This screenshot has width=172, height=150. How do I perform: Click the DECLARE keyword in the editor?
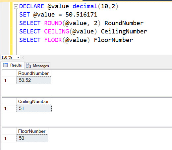[x=31, y=6]
